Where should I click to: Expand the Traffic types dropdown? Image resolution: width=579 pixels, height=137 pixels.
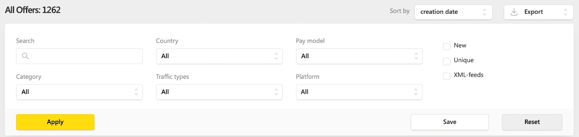pos(219,92)
